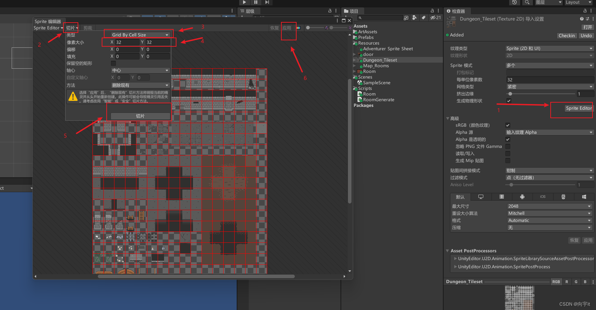Open the 图层 layers dropdown in top toolbar
The width and height of the screenshot is (596, 310).
[x=549, y=2]
